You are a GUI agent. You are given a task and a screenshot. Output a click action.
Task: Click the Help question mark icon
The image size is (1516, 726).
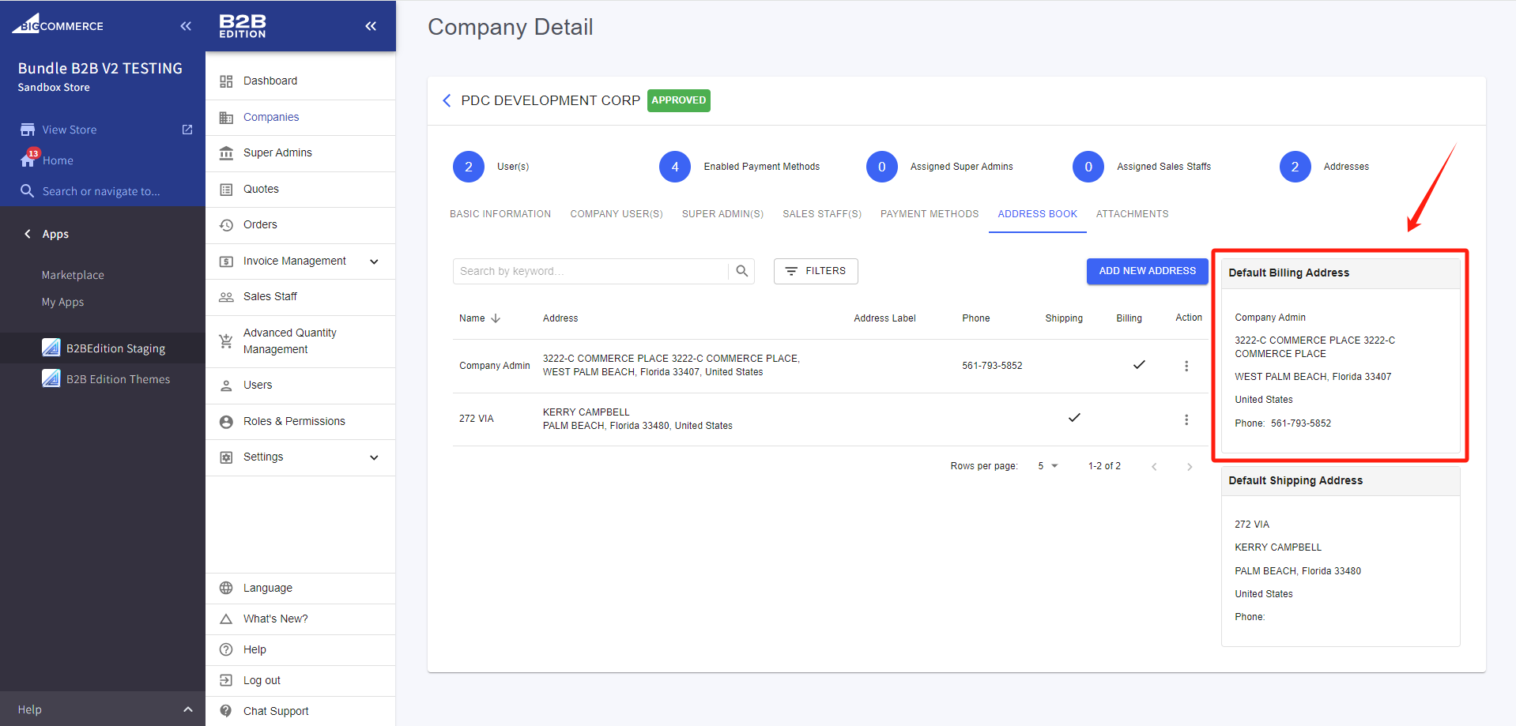coord(226,649)
